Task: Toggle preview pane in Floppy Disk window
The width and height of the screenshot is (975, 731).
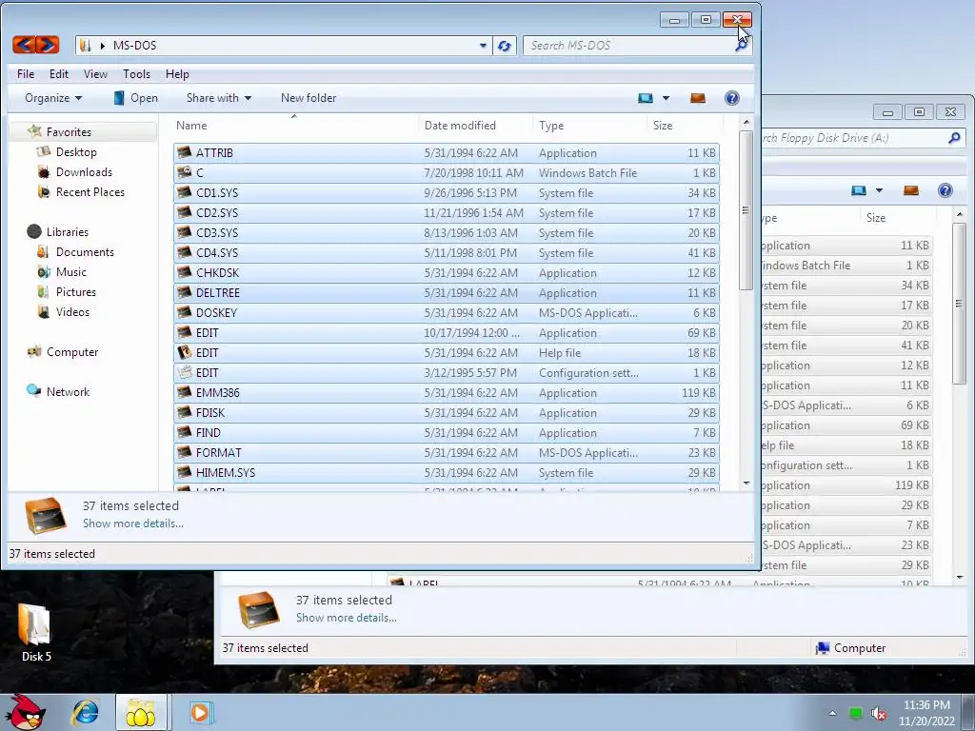Action: (911, 190)
